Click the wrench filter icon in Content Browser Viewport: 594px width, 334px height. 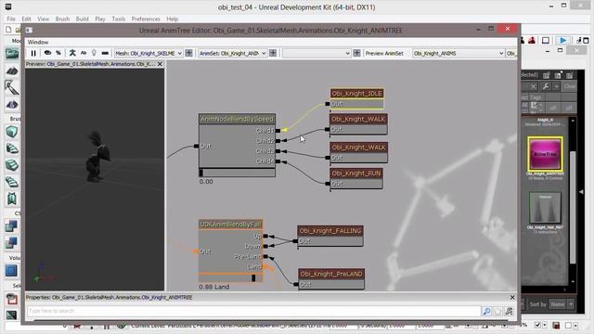546,86
